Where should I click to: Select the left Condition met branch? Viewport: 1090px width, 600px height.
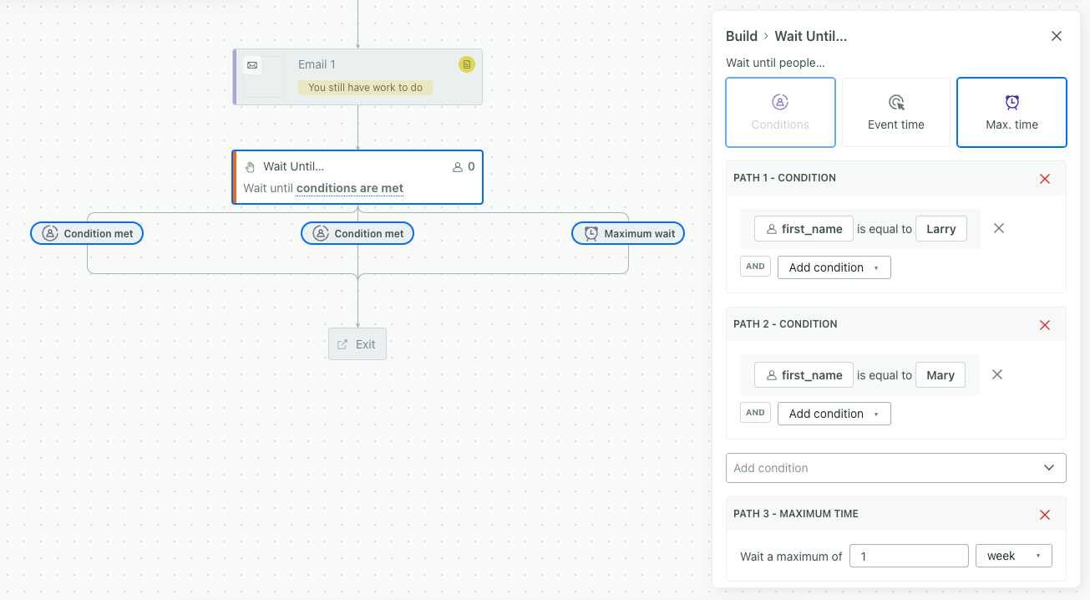87,233
